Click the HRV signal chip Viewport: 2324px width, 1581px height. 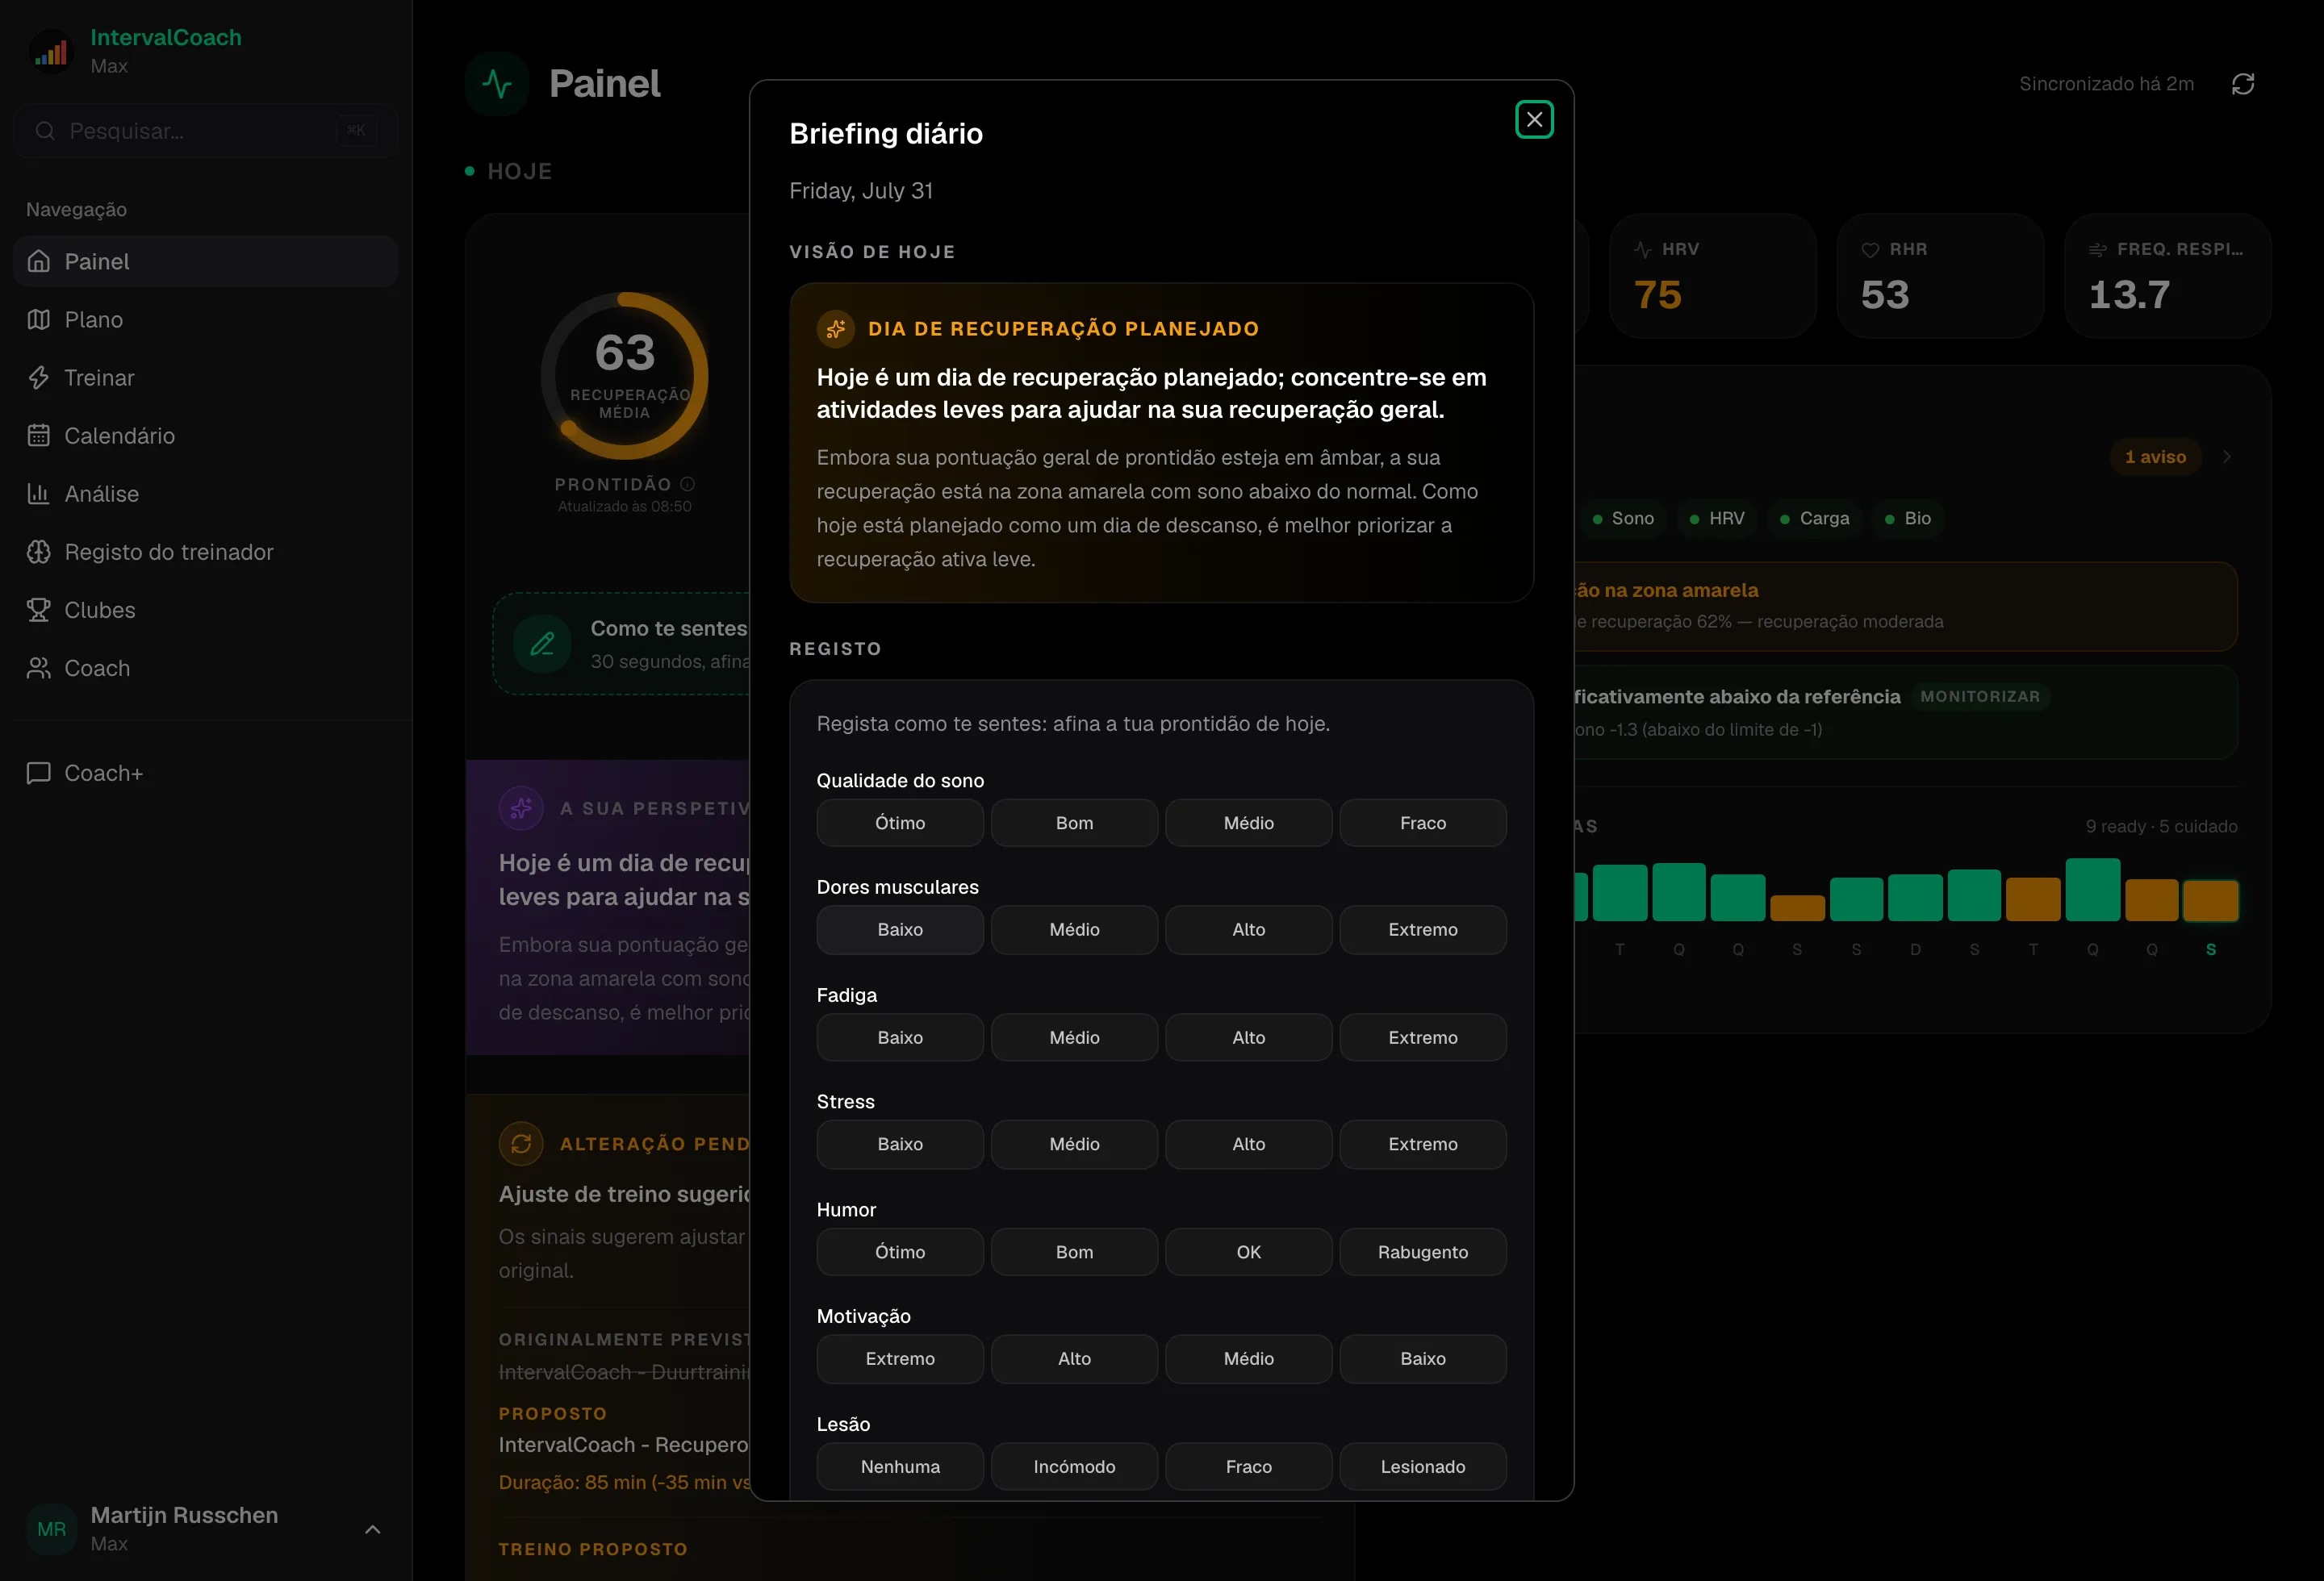pyautogui.click(x=1716, y=519)
